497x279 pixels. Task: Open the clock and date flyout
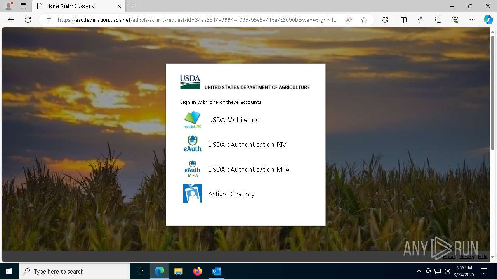coord(464,271)
